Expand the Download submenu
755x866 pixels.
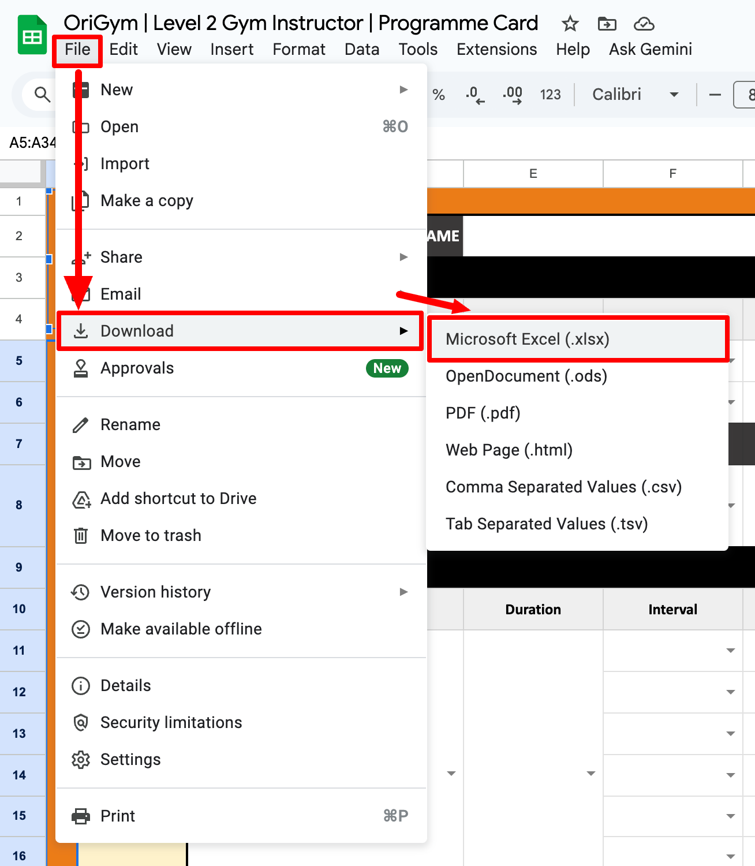tap(241, 331)
